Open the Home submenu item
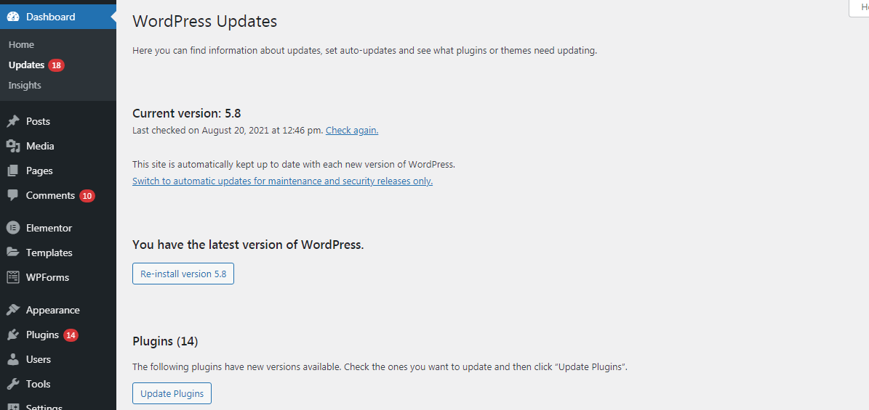The image size is (869, 410). (x=21, y=45)
